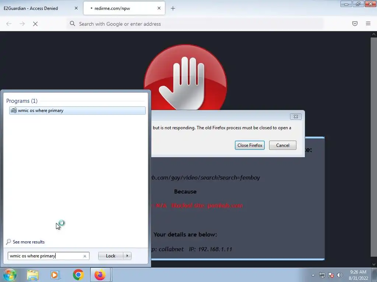The image size is (377, 282).
Task: Open the volume speaker tray icon
Action: pos(340,275)
